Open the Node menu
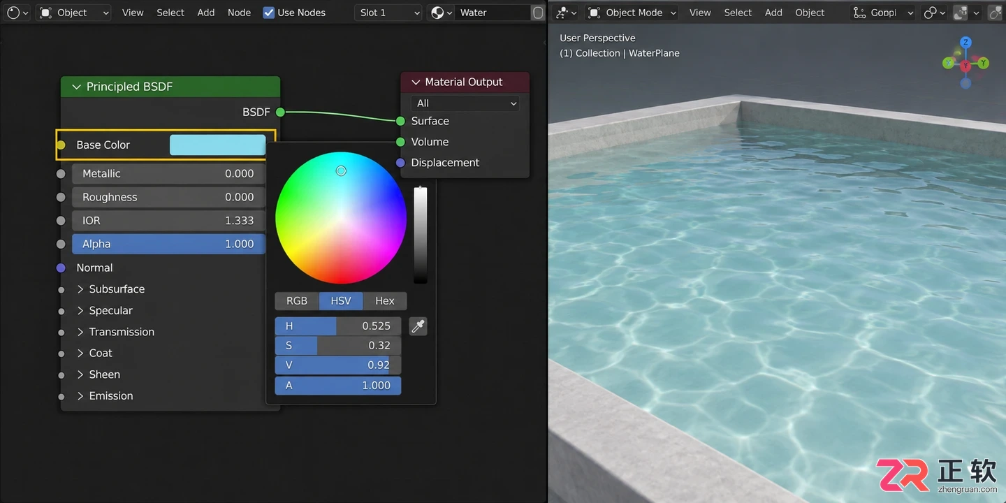 pos(239,13)
